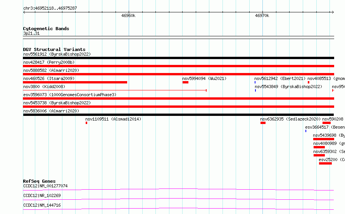Click the 46970k ruler position label

pyautogui.click(x=262, y=15)
